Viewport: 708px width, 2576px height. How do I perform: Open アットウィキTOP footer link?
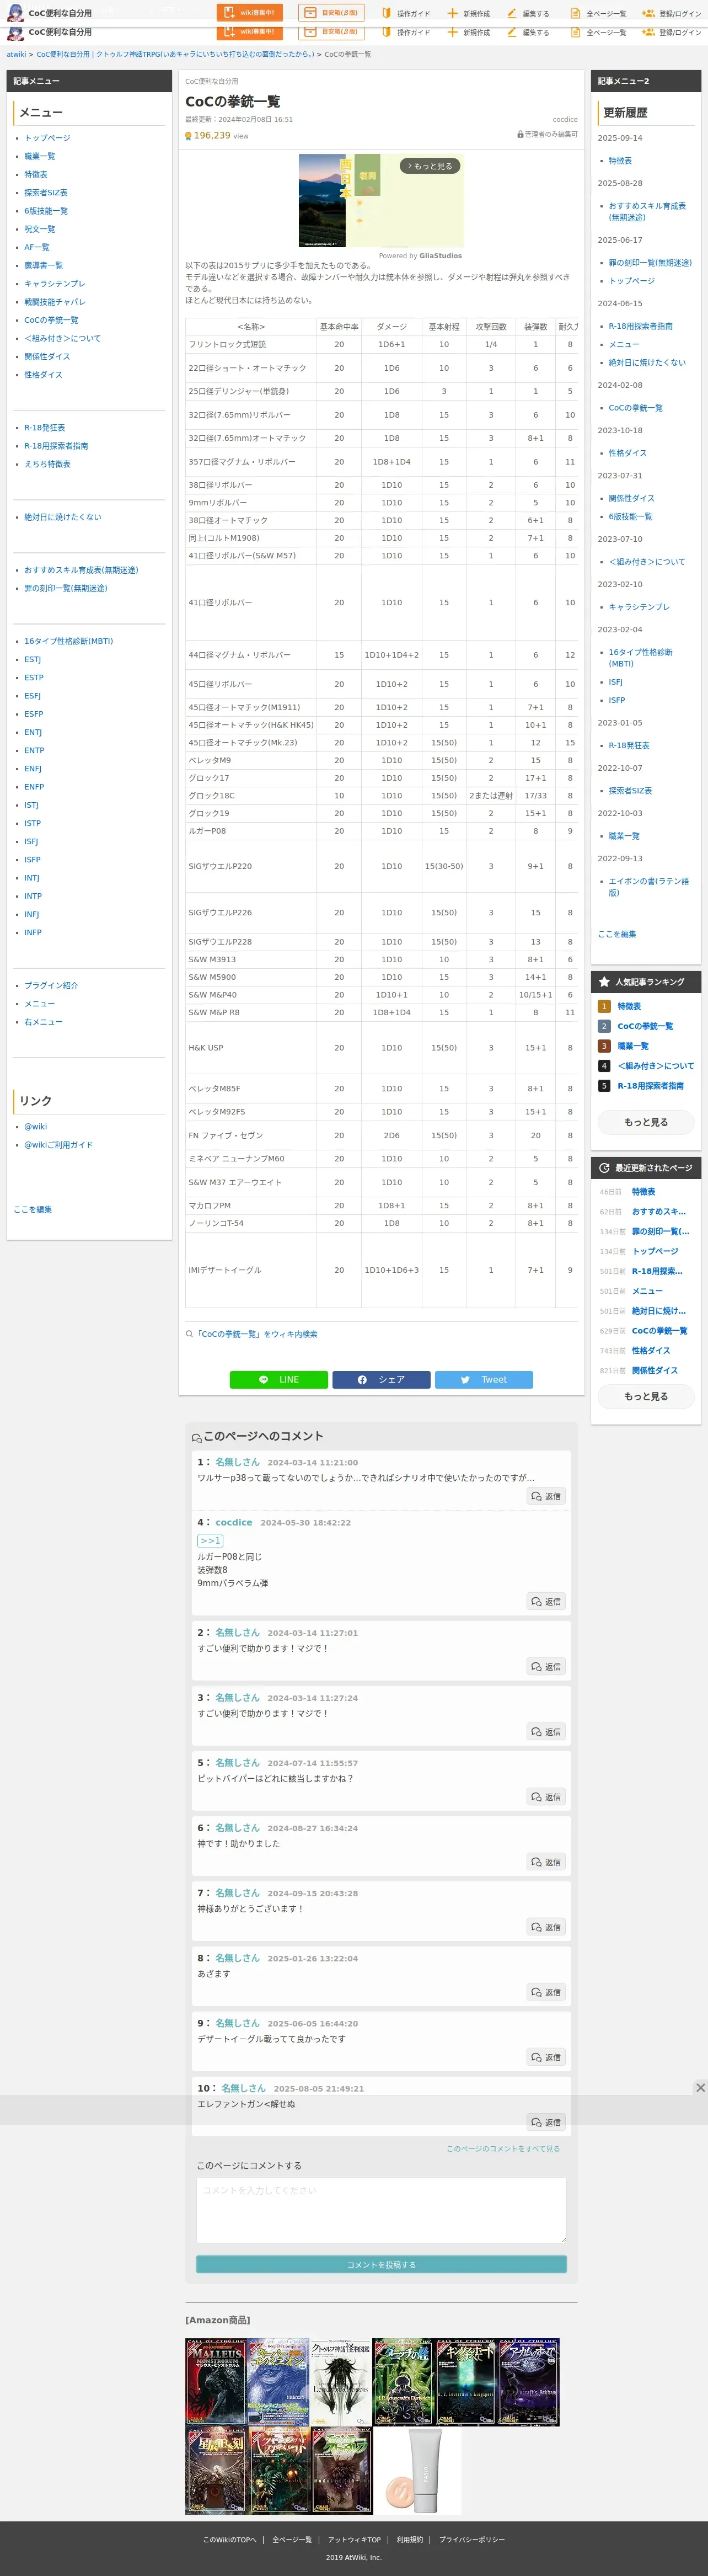point(354,2540)
